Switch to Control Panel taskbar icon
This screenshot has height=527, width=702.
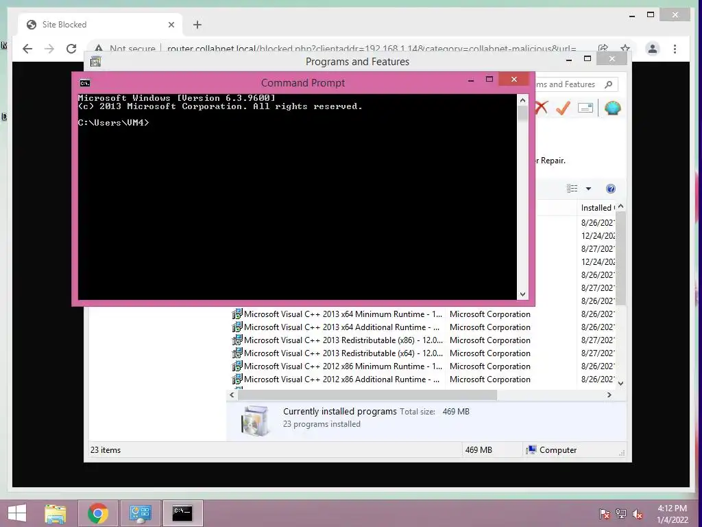[x=140, y=513]
